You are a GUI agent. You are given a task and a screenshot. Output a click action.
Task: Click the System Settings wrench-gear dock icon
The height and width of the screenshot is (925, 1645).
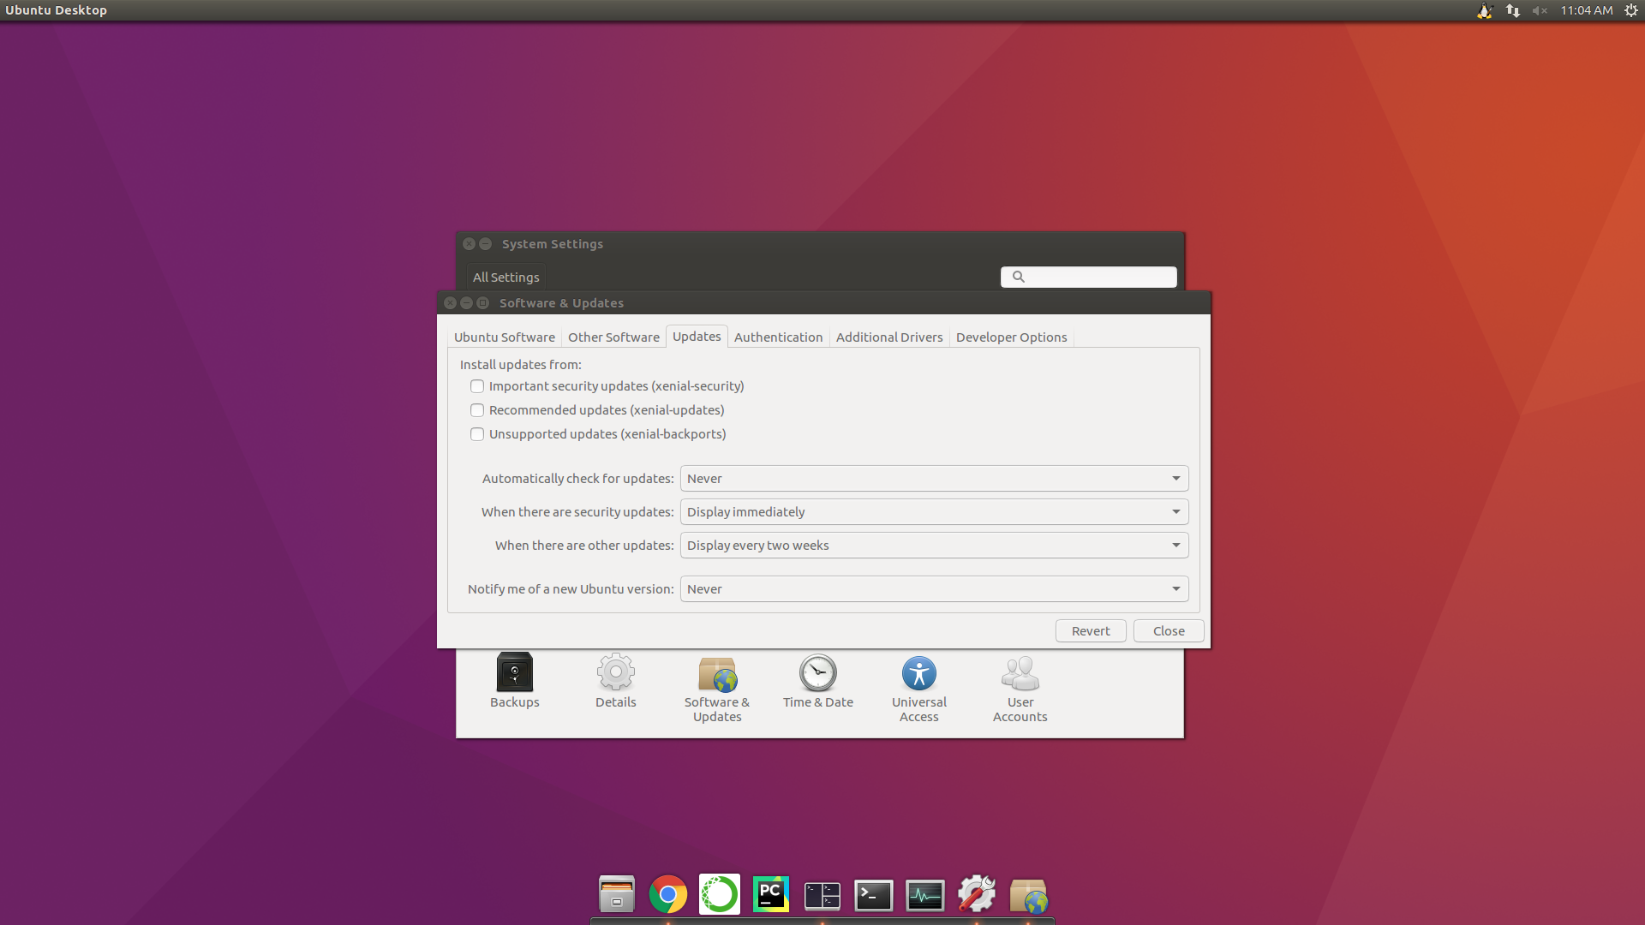(977, 895)
